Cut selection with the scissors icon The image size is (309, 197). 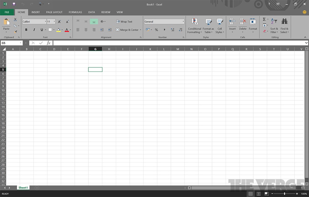point(15,20)
